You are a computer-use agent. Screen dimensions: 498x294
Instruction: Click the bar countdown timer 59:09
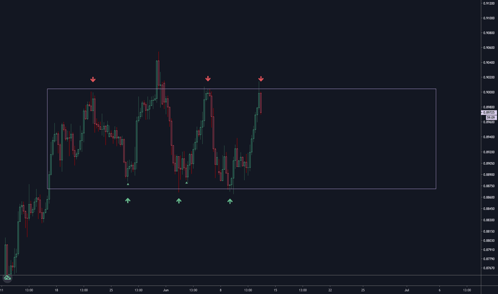(491, 118)
